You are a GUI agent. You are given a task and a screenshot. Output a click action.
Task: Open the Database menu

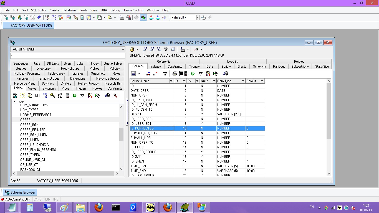tap(69, 10)
